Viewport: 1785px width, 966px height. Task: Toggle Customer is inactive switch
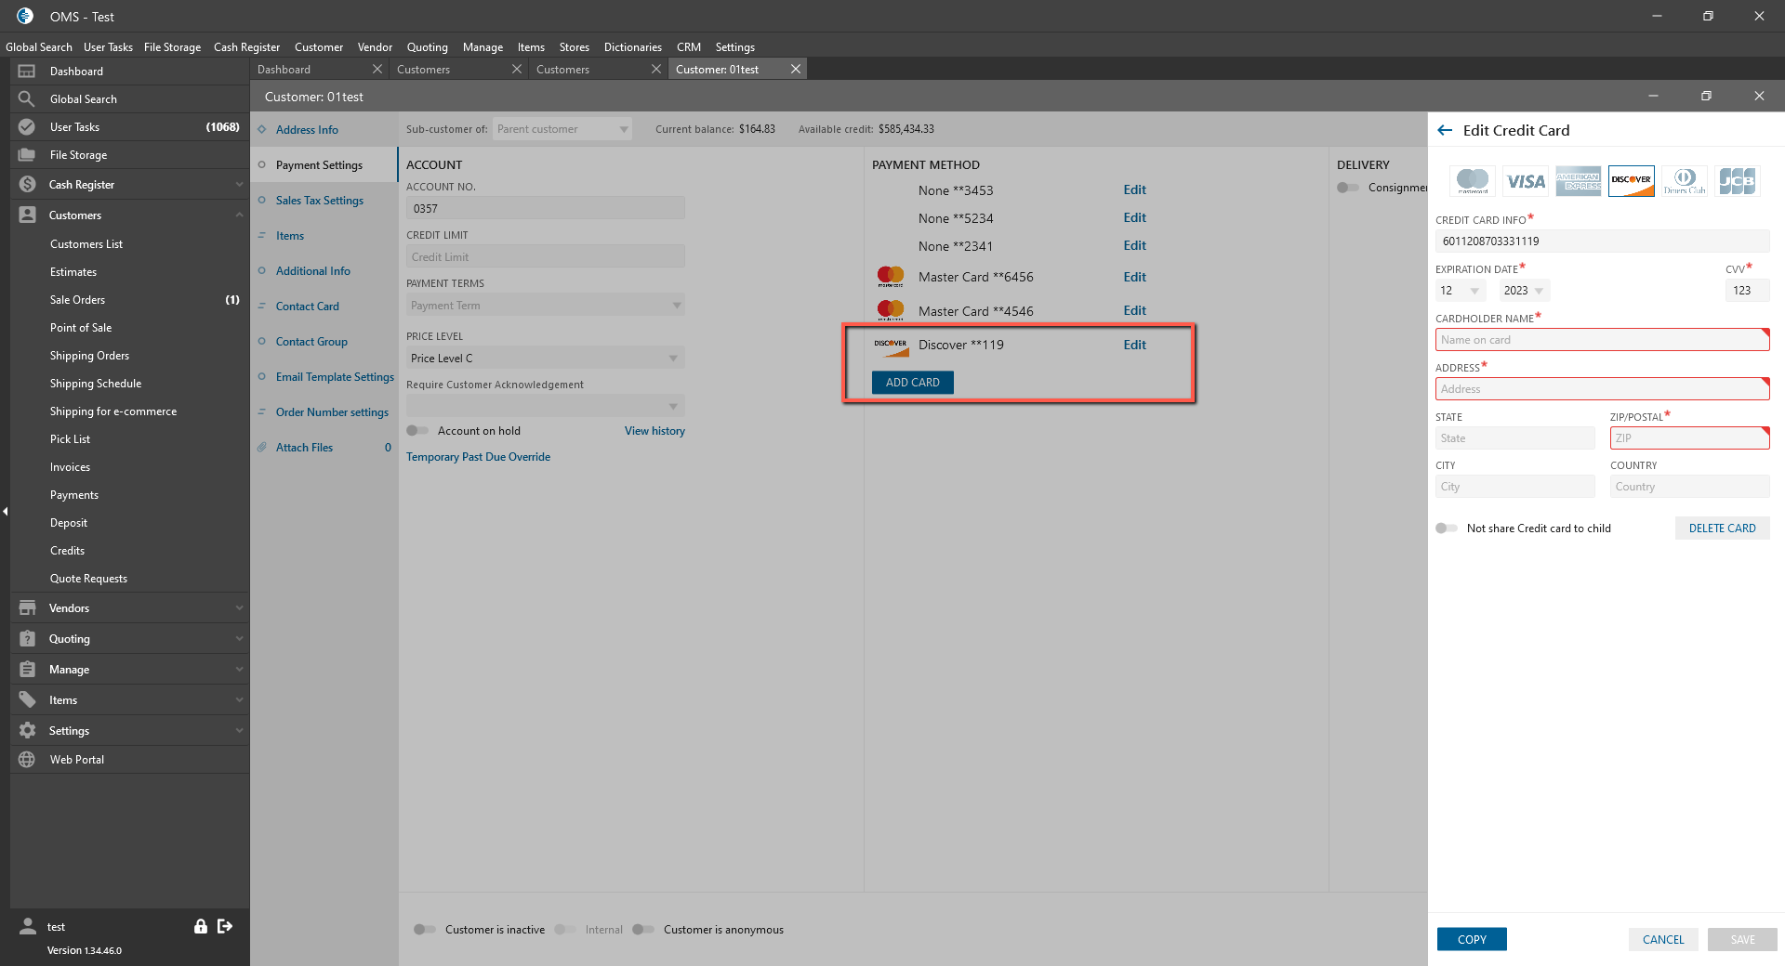point(425,930)
